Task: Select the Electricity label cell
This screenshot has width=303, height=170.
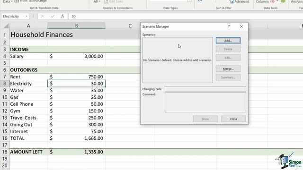Action: (28, 84)
